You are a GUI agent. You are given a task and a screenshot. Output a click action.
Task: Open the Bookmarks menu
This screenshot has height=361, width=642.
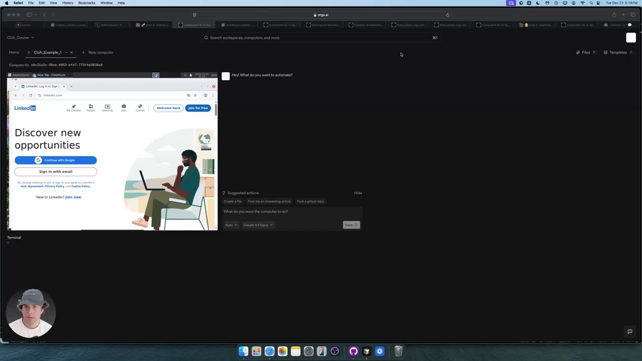point(87,3)
